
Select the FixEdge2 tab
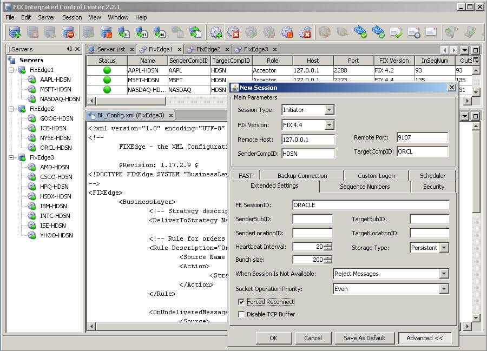click(x=208, y=49)
